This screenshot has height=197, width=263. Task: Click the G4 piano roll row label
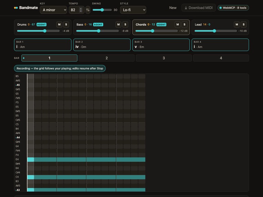point(17,146)
